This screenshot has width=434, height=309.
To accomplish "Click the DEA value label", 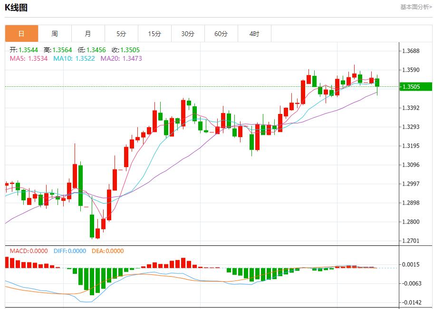I will (107, 251).
